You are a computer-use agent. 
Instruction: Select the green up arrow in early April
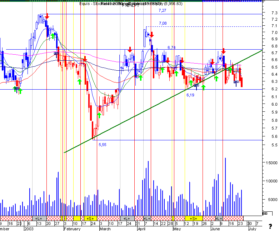(140, 78)
